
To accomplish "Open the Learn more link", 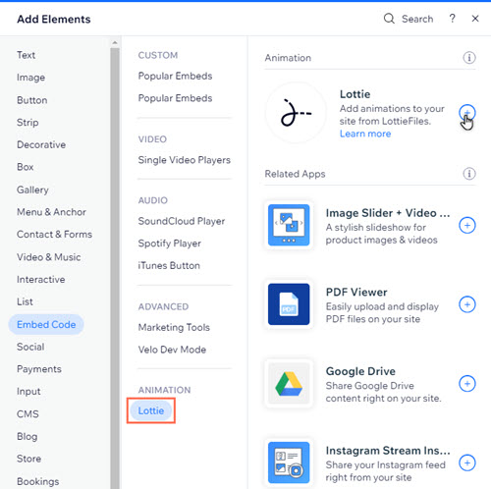I will coord(365,134).
